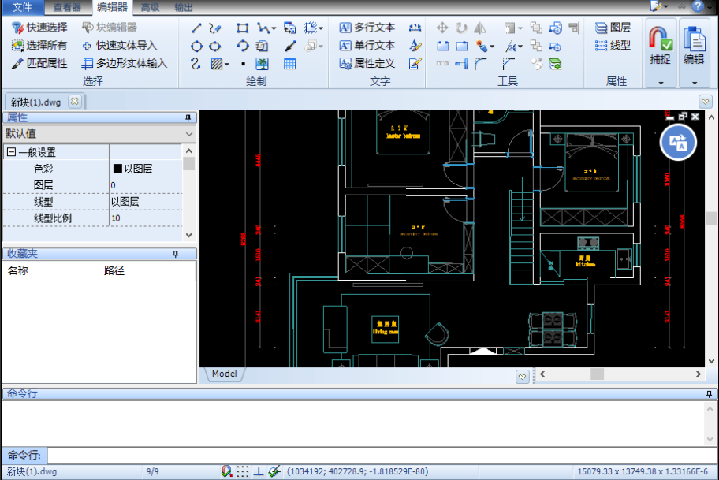Viewport: 719px width, 480px height.
Task: Click 多行文本 button
Action: click(367, 28)
